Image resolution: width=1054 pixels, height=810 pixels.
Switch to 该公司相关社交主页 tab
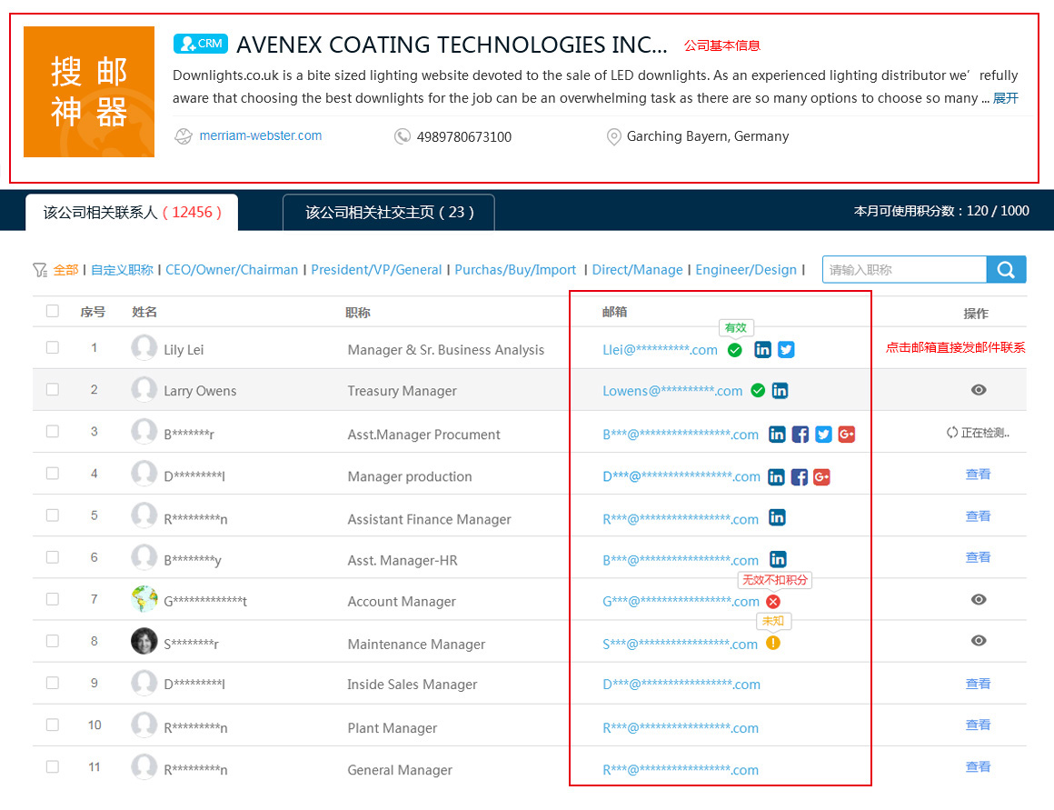click(389, 213)
